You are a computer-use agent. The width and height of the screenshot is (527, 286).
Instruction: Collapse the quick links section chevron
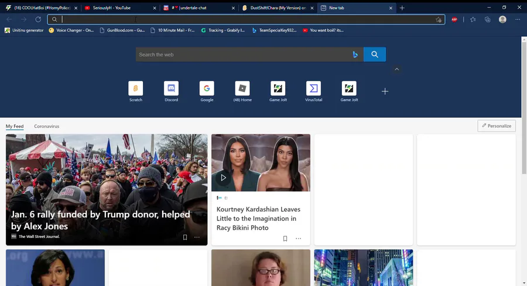(396, 69)
